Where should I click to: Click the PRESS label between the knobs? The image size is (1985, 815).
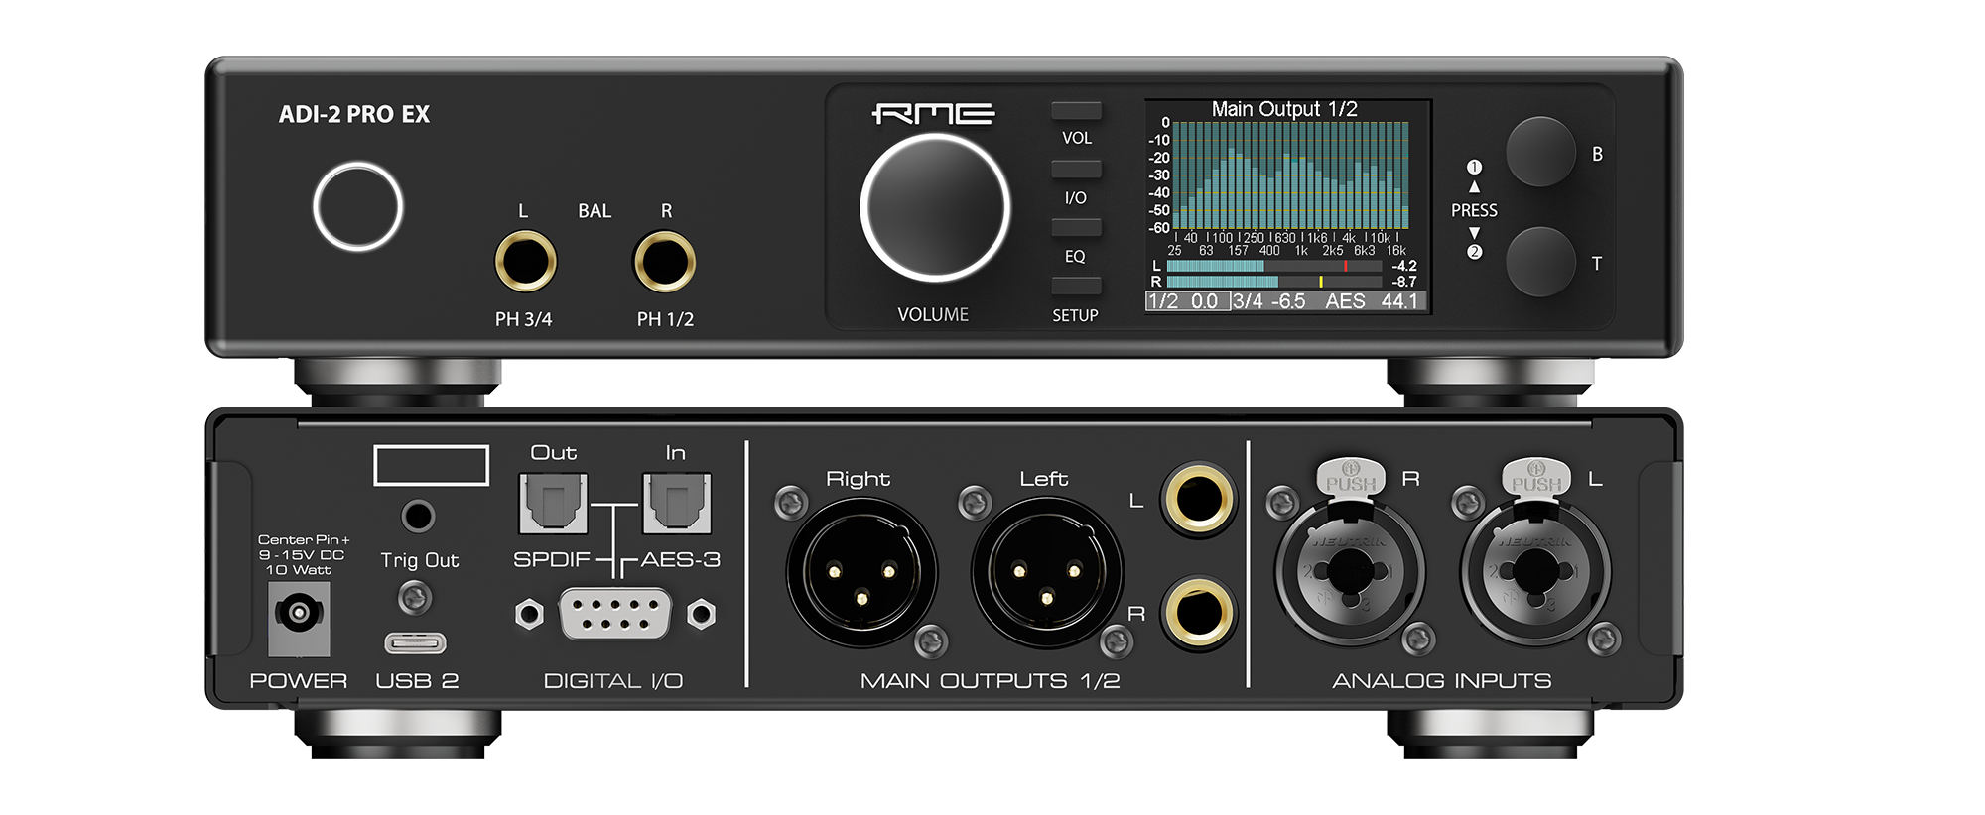(1474, 210)
